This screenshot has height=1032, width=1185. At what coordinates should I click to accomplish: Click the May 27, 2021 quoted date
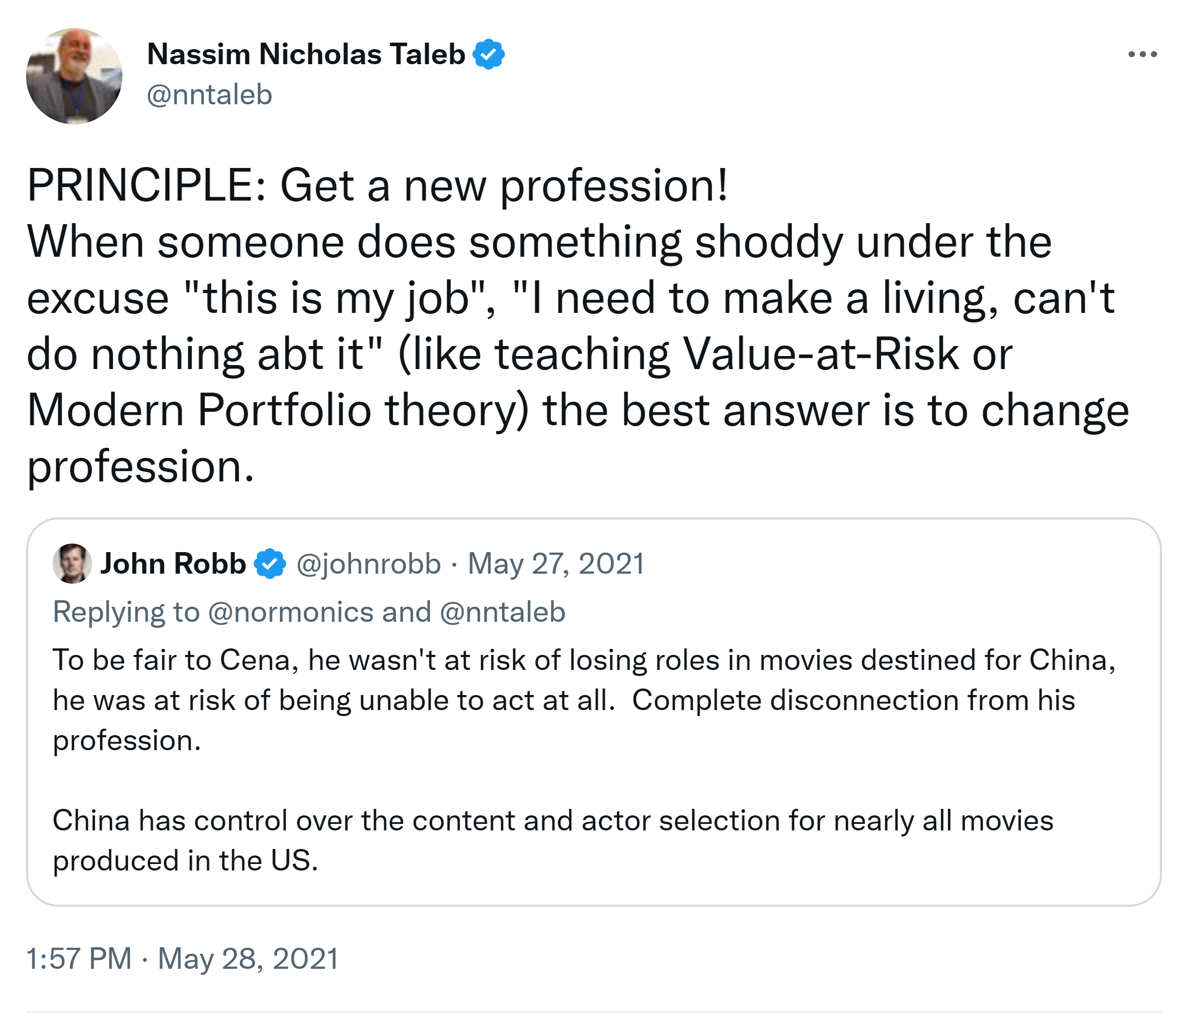click(x=556, y=563)
